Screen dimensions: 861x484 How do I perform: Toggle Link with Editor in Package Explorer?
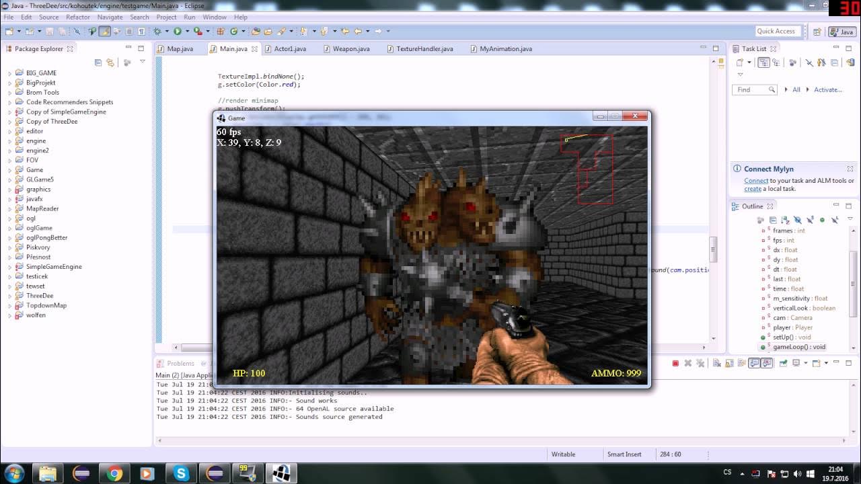110,63
